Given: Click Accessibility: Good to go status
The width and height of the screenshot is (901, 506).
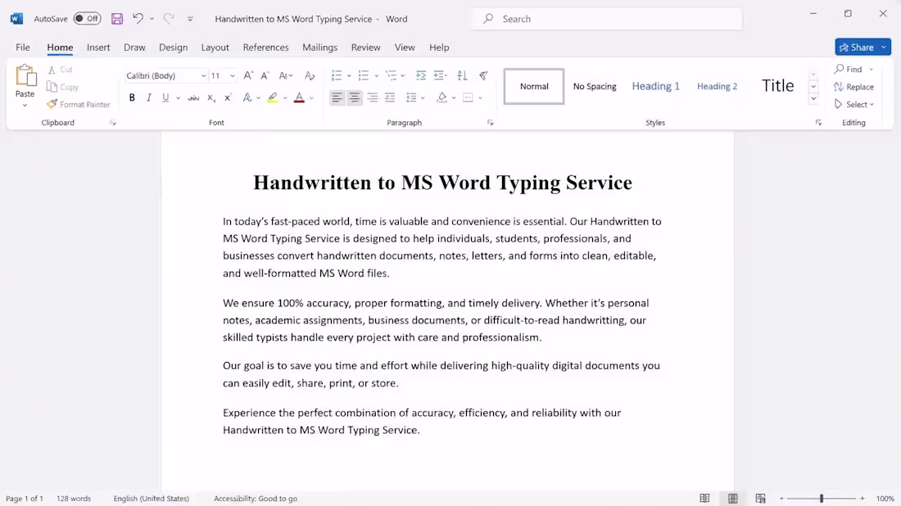Looking at the screenshot, I should 255,499.
